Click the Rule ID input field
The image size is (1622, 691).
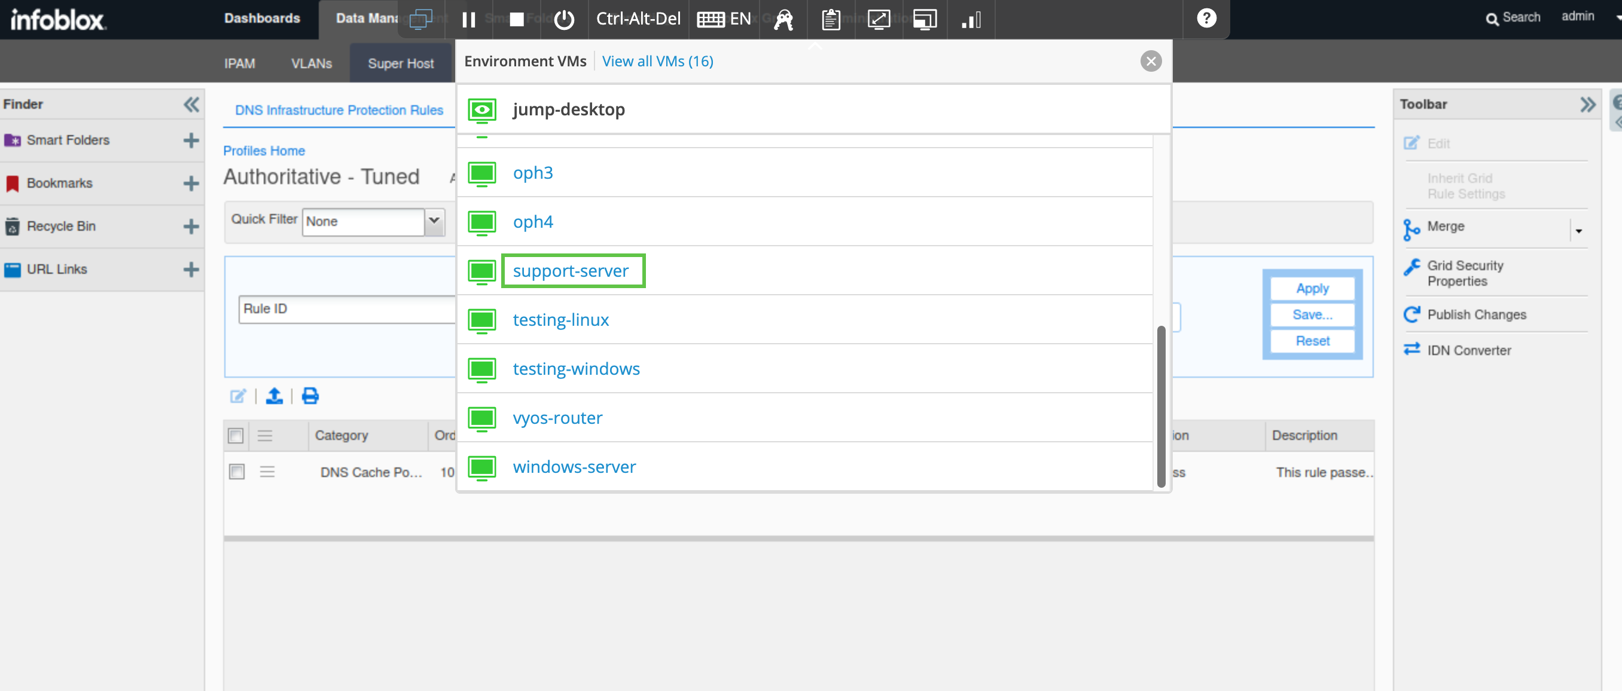346,309
